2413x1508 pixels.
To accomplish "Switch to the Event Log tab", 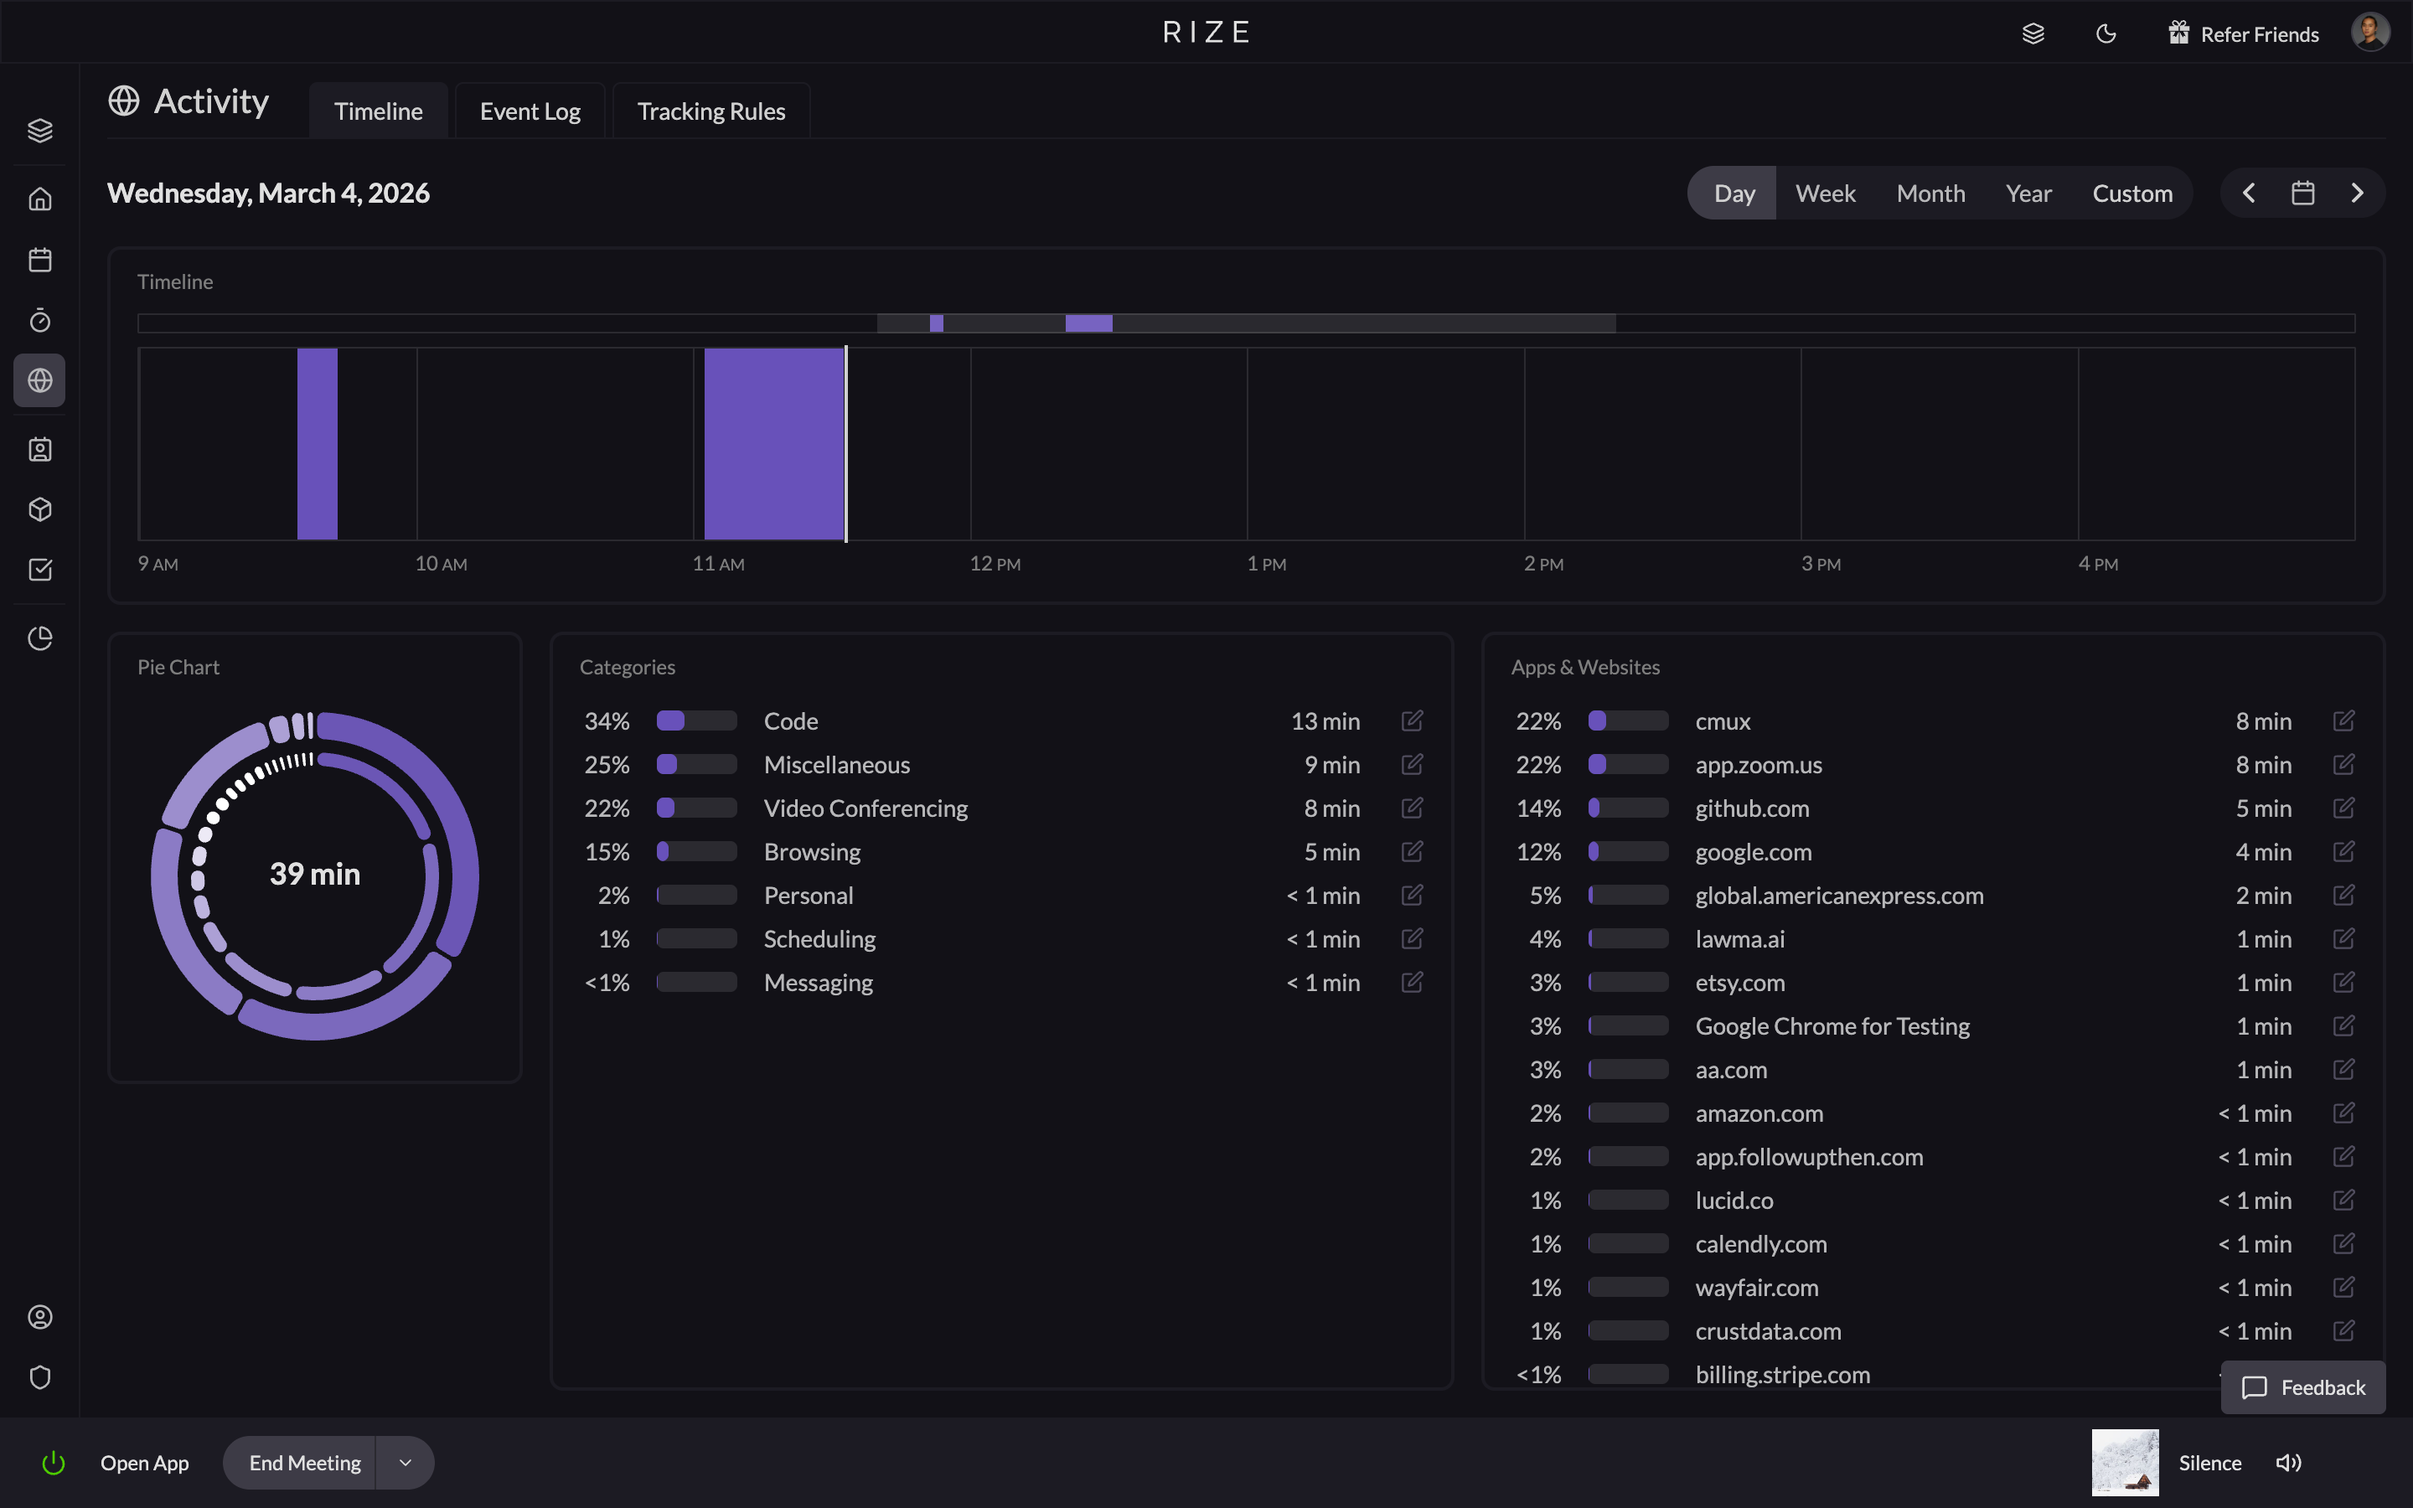I will coord(530,111).
